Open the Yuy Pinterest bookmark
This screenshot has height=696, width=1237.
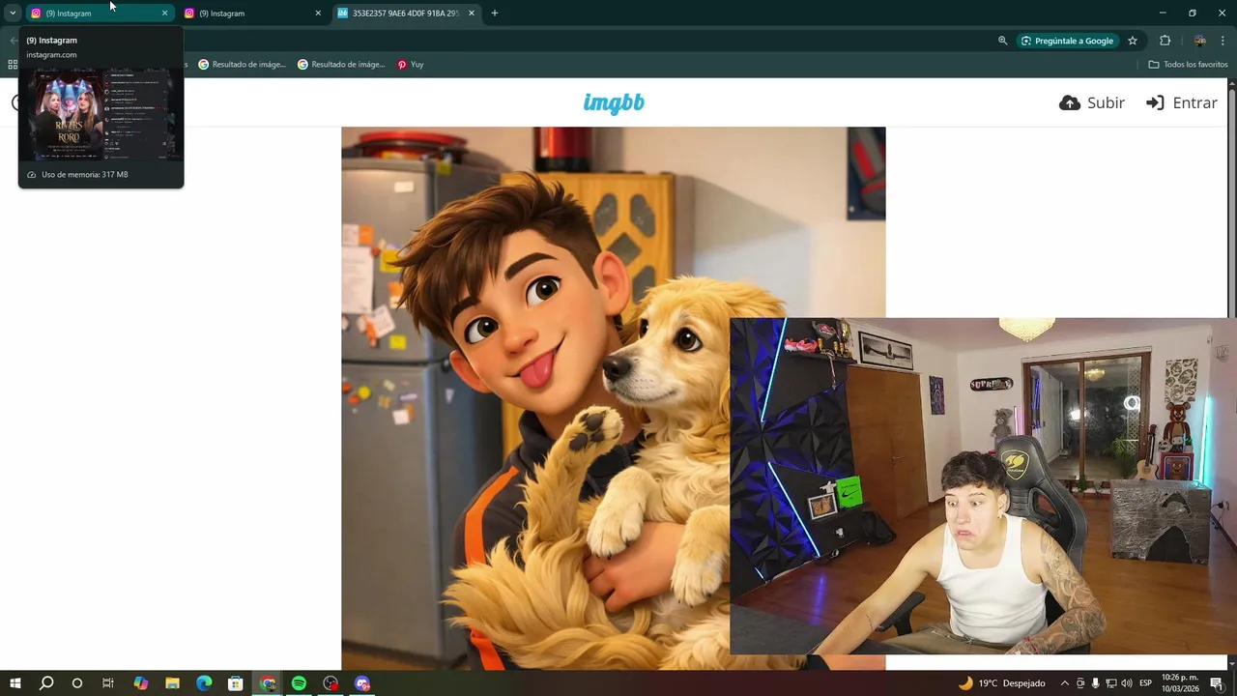(411, 65)
